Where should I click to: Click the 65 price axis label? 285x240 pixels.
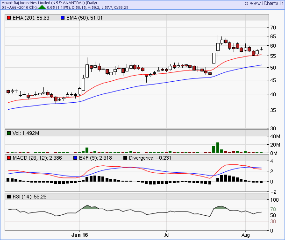point(273,36)
